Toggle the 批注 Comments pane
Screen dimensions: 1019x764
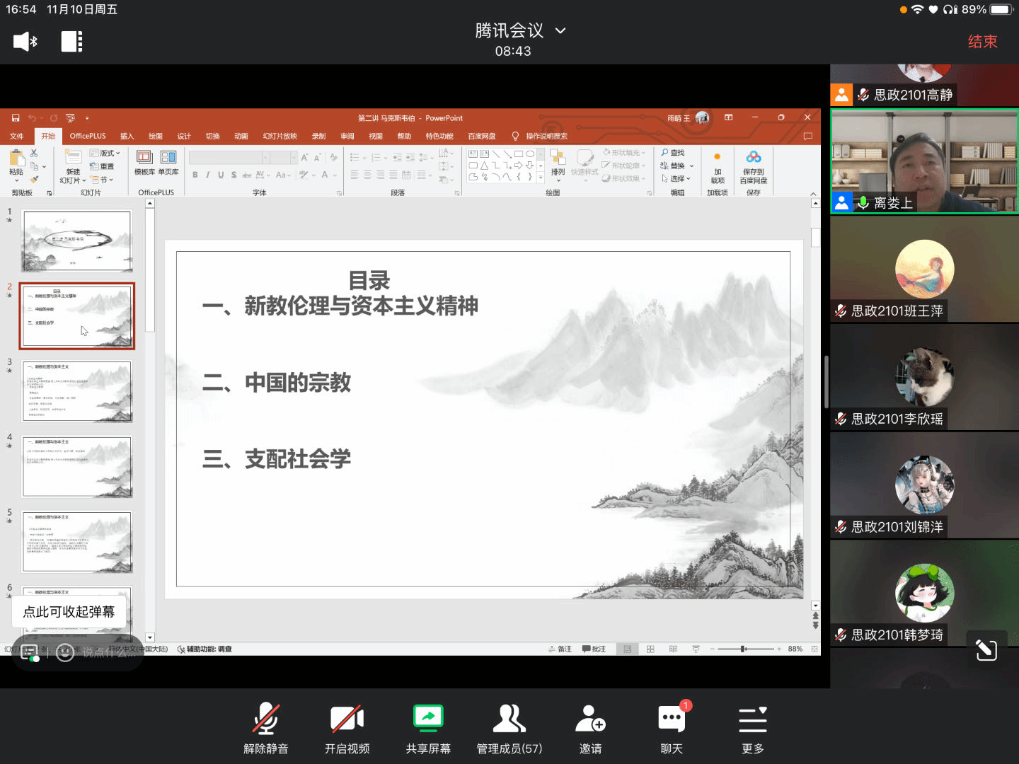594,649
